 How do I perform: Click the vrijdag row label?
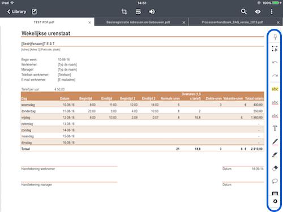tap(25, 118)
